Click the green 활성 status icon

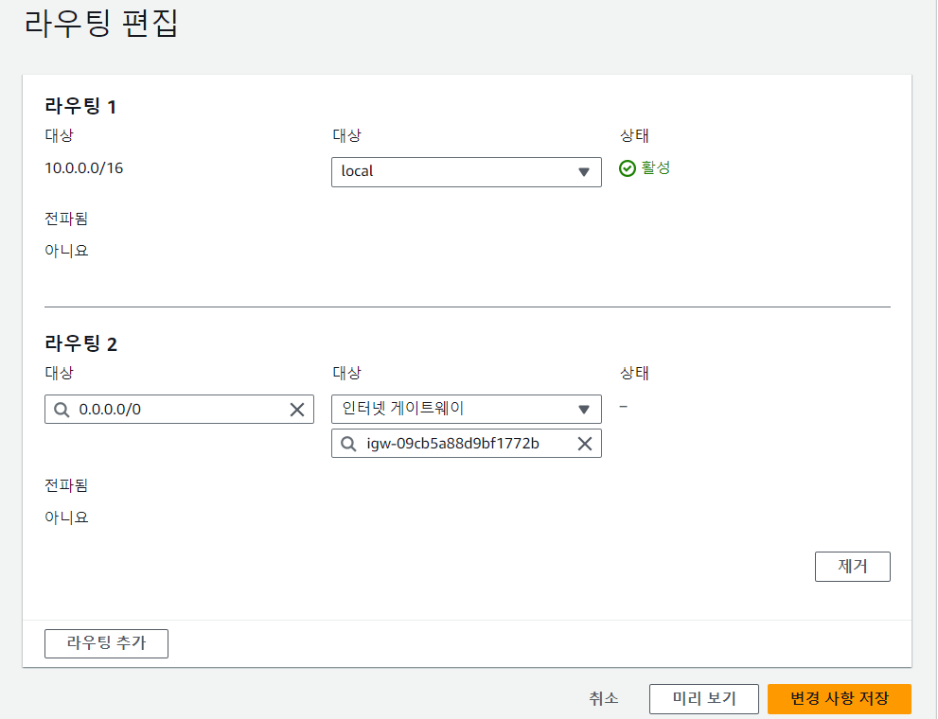627,168
